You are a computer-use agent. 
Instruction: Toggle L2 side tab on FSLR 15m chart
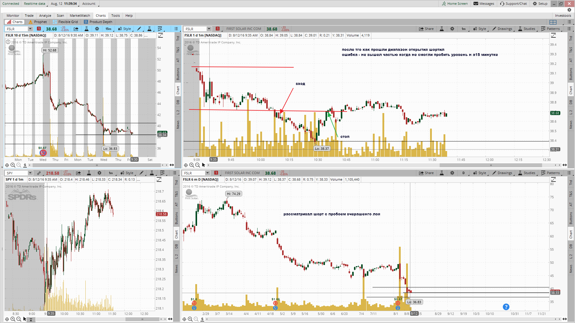click(x=178, y=112)
